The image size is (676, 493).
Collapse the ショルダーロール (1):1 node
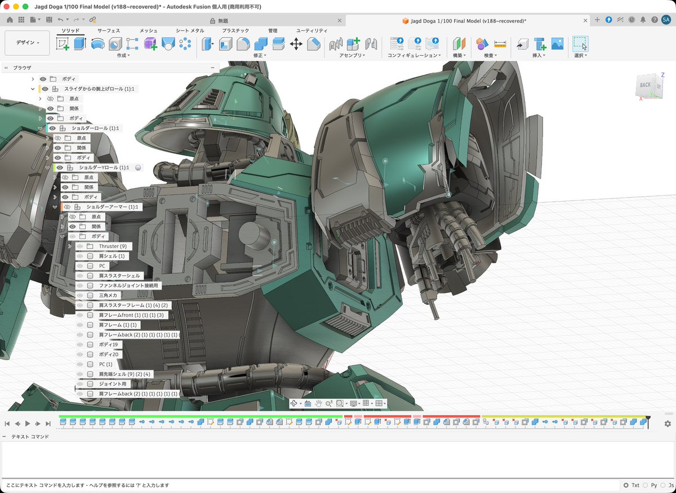[x=40, y=128]
